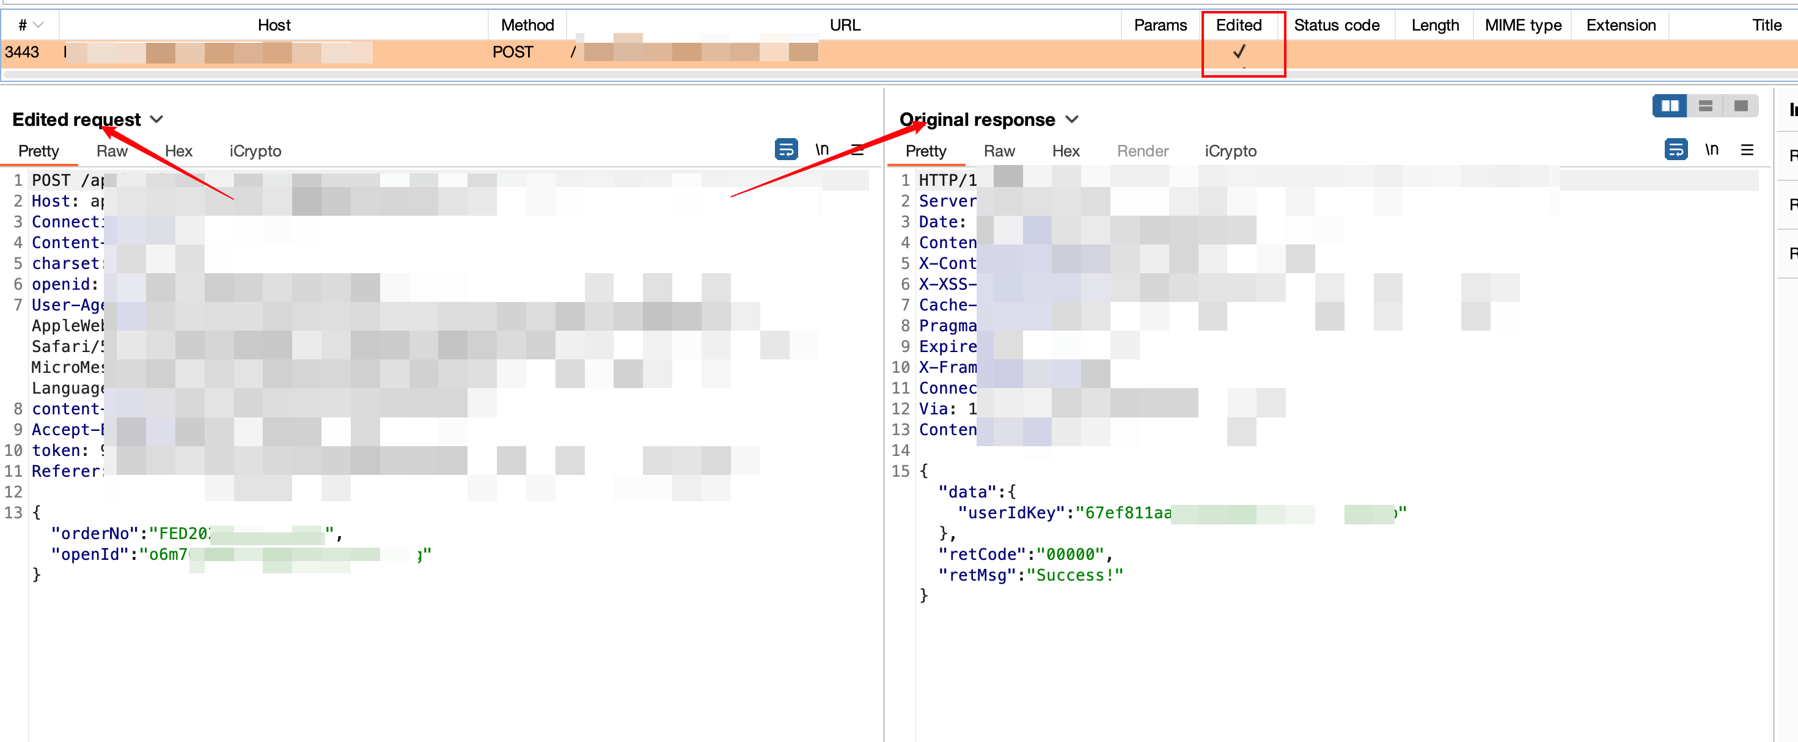The width and height of the screenshot is (1798, 742).
Task: Open iCrypto tab in response panel
Action: (x=1230, y=151)
